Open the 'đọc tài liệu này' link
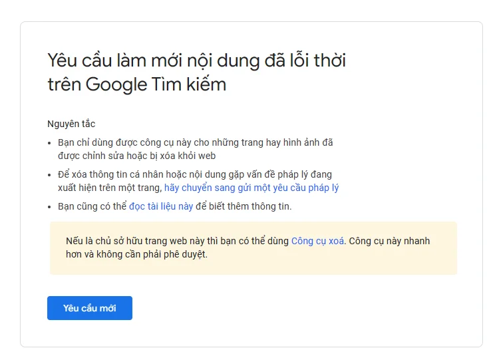The image size is (489, 350). click(x=161, y=206)
